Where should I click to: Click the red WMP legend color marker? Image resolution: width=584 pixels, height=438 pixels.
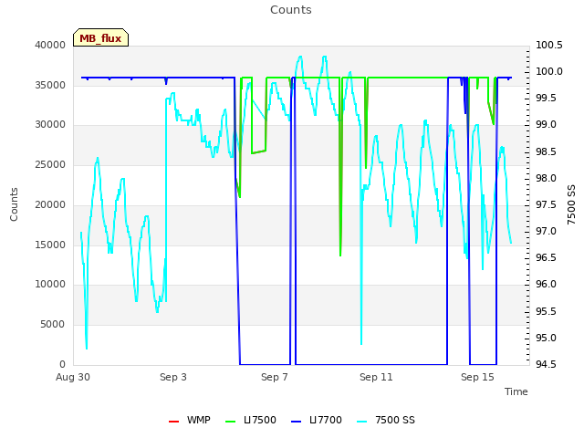pos(174,422)
